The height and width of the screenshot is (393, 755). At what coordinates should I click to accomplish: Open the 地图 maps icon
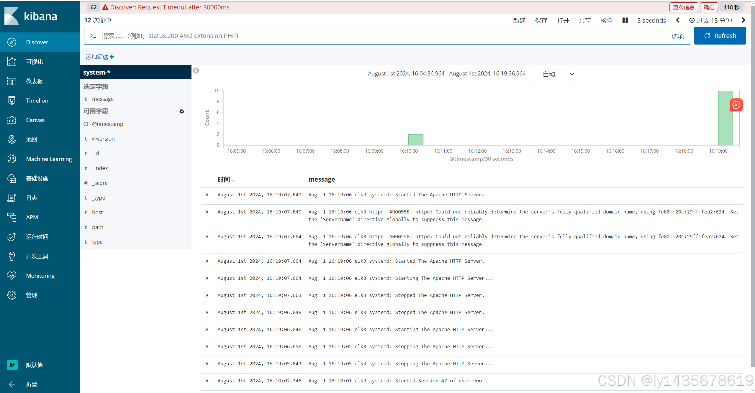[x=12, y=139]
